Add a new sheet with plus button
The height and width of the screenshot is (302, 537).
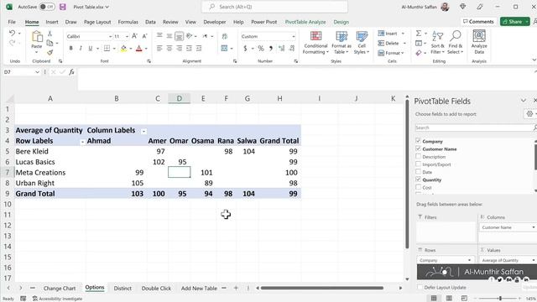236,288
